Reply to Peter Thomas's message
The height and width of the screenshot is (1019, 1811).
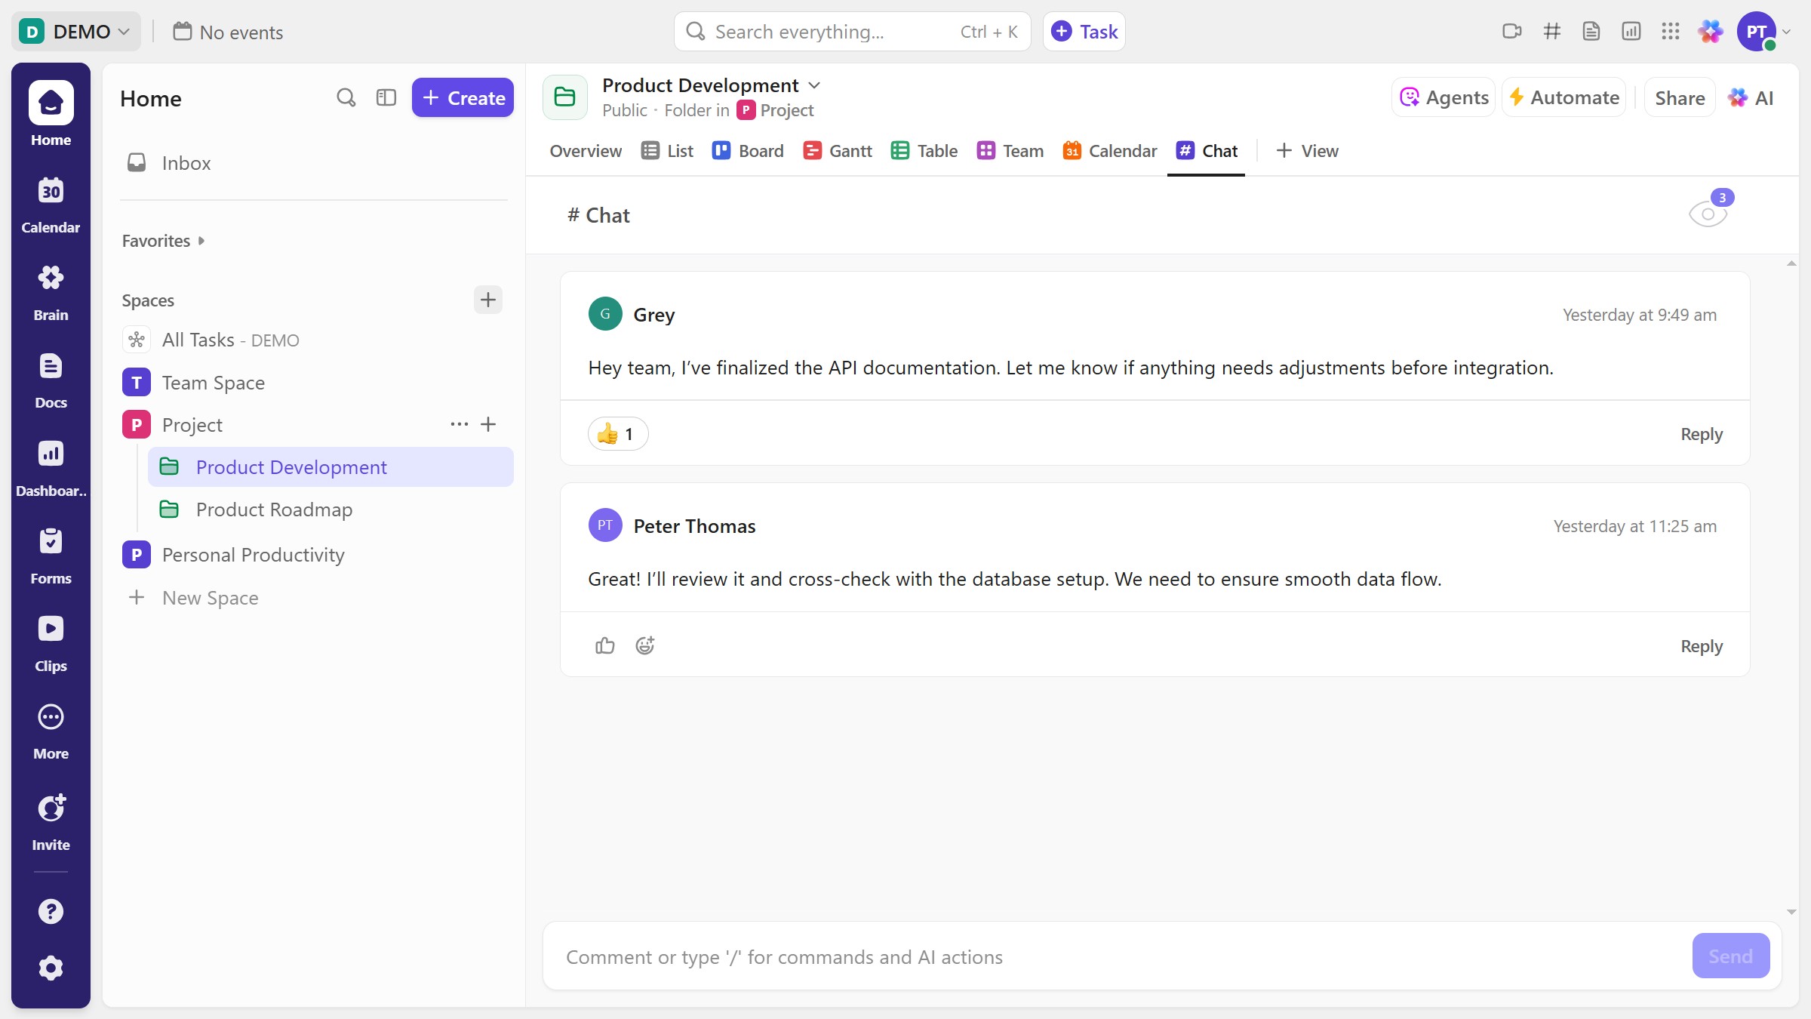pos(1700,645)
